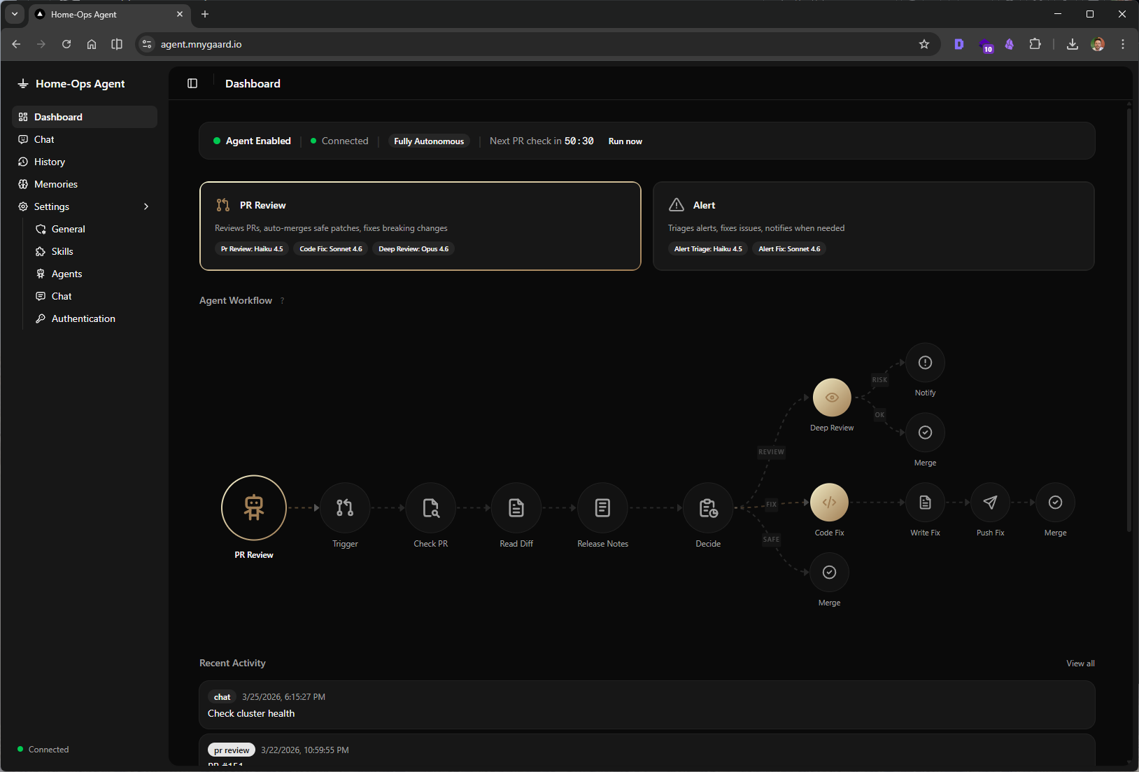Open the browser profile avatar
The height and width of the screenshot is (772, 1139).
click(x=1098, y=44)
